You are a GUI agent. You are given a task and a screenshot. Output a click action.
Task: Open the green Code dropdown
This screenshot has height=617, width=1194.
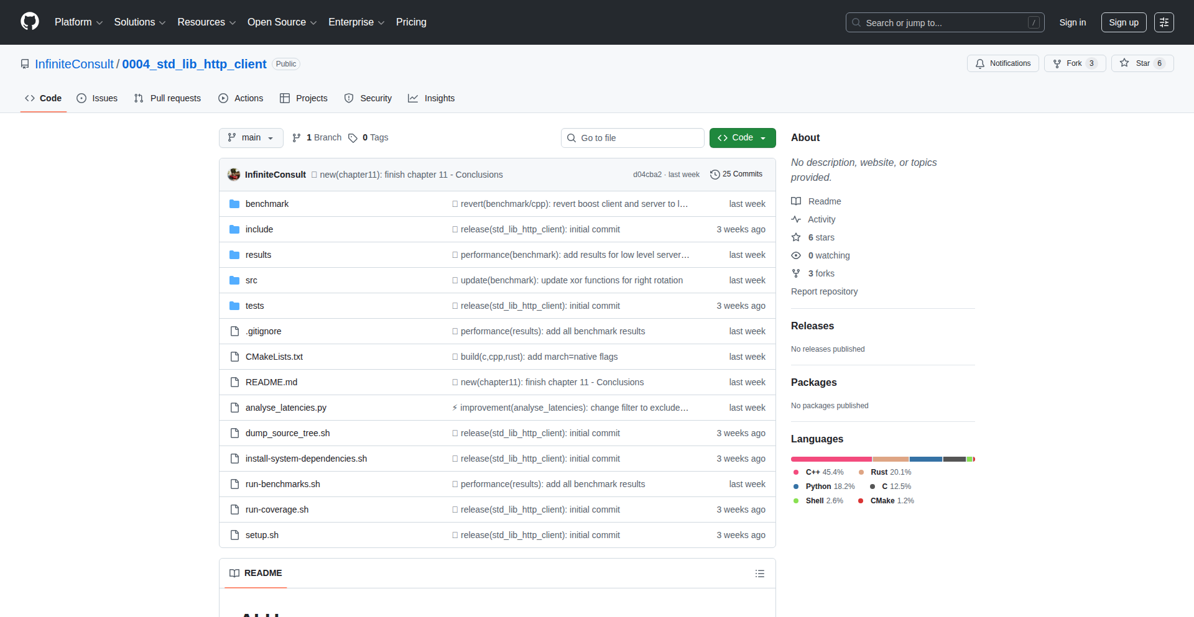pyautogui.click(x=742, y=138)
